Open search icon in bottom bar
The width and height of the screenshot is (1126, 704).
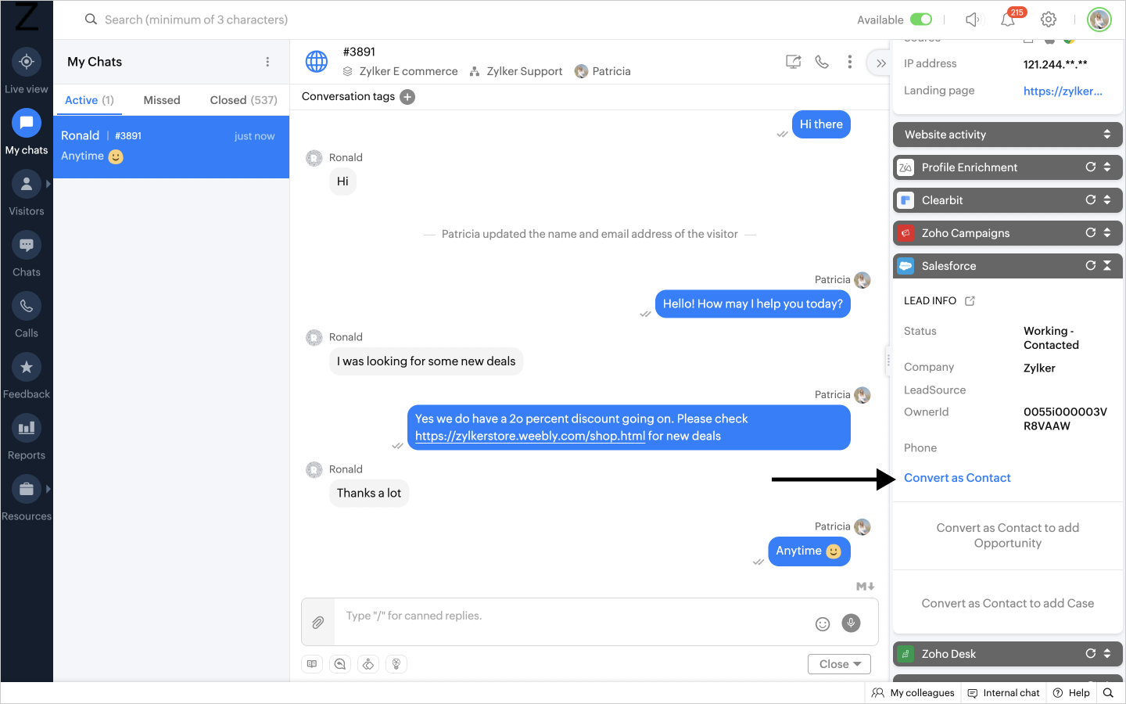pyautogui.click(x=1108, y=693)
